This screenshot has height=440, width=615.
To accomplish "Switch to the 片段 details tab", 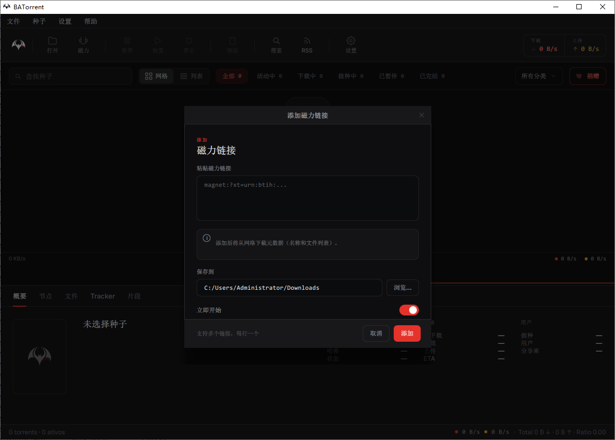I will [x=134, y=296].
